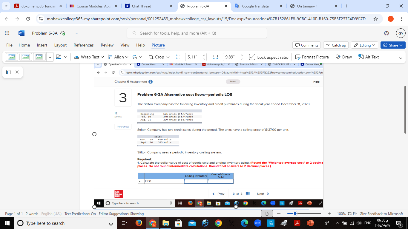Screen dimensions: 408x229
Task: Activate the Crop tool
Action: pos(159,57)
